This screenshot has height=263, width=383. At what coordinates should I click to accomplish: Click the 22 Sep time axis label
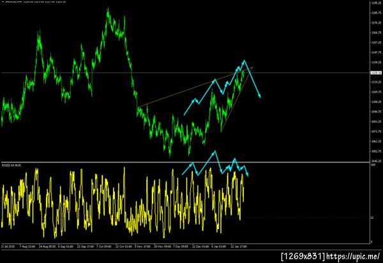tap(86, 246)
